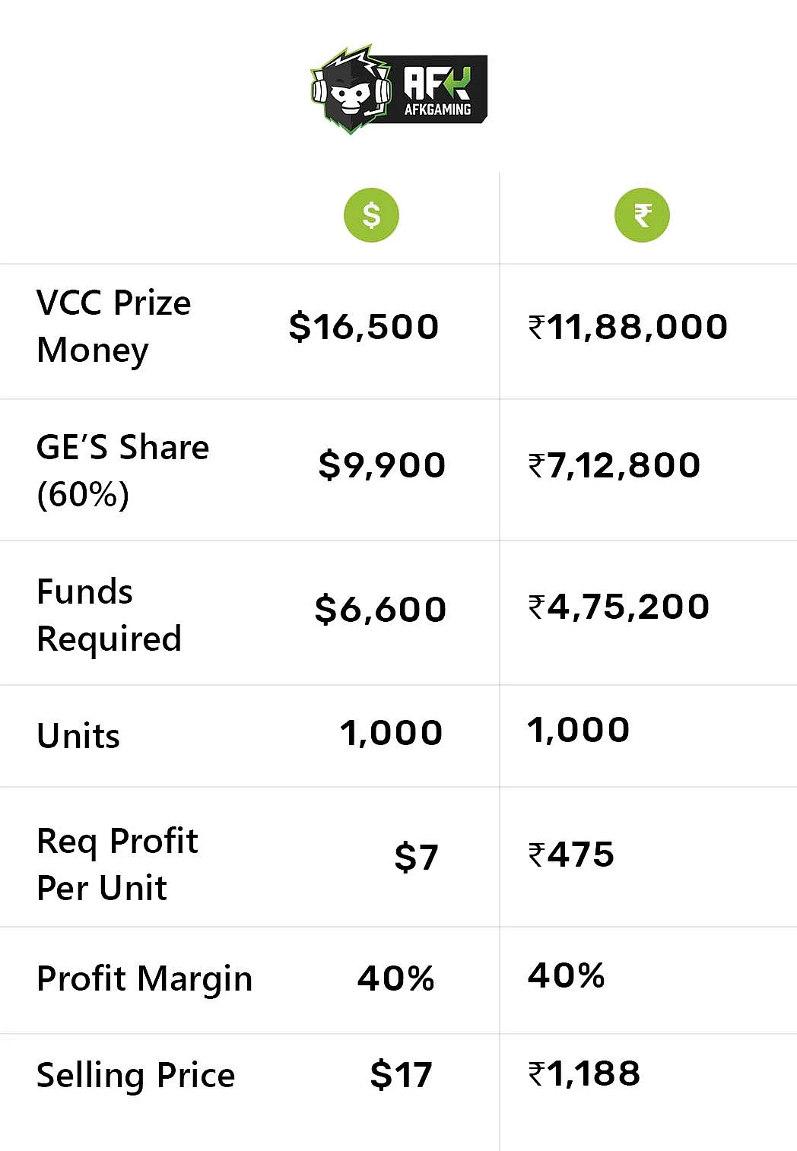Click the 1,000 units in dollar column
This screenshot has width=797, height=1151.
click(391, 733)
